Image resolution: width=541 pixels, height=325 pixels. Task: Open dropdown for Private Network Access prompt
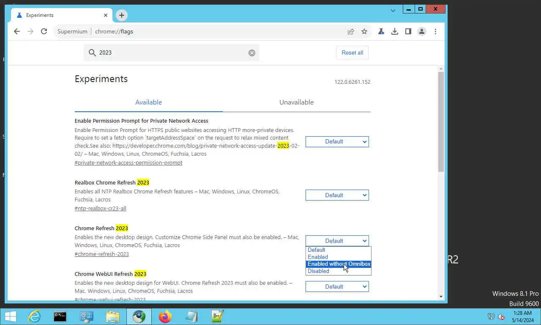click(337, 142)
